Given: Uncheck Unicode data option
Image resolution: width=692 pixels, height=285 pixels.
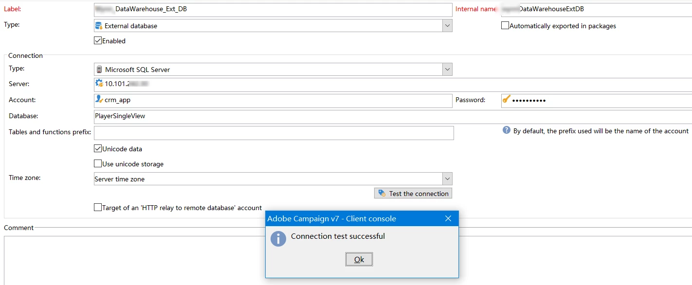Looking at the screenshot, I should (98, 149).
